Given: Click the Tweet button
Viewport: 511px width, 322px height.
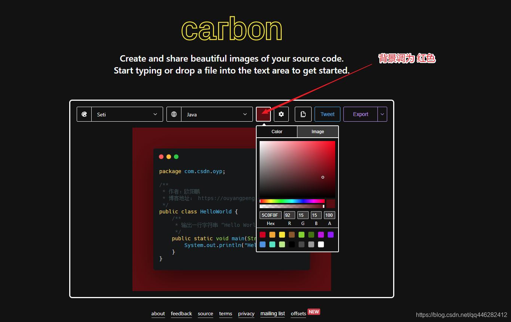Looking at the screenshot, I should coord(327,114).
